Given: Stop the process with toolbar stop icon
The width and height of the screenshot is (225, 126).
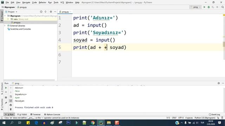Looking at the screenshot, I should [217, 7].
